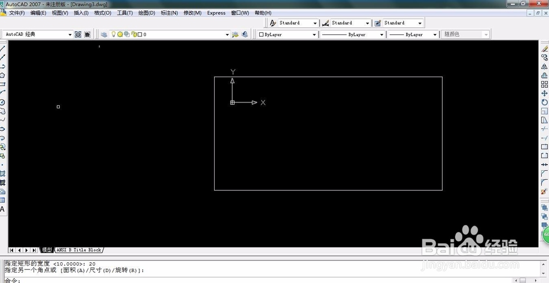Screen dimensions: 549x283
Task: Select the Mirror tool
Action: [545, 66]
